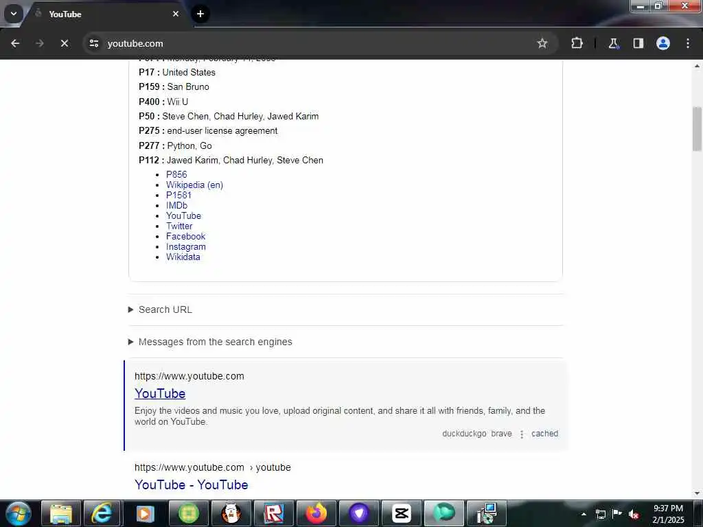The width and height of the screenshot is (703, 527).
Task: Open a new tab
Action: [x=200, y=14]
